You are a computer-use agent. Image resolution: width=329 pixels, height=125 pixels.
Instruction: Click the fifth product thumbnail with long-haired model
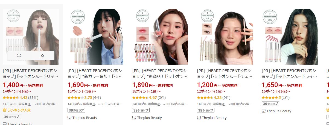tap(290, 37)
